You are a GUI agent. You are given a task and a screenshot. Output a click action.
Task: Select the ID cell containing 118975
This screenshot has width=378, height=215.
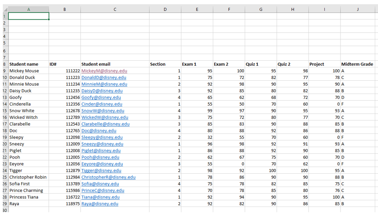coord(65,204)
